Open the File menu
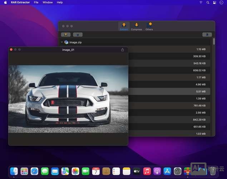Image resolution: width=227 pixels, height=179 pixels. click(36, 3)
